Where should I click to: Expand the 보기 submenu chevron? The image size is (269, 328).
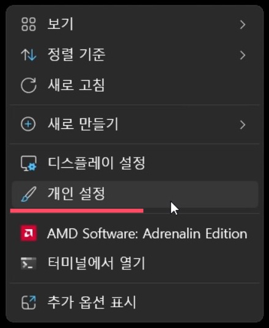tap(243, 24)
